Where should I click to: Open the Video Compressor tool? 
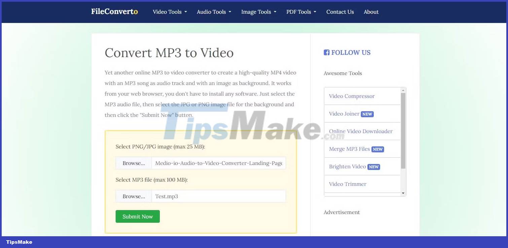click(x=351, y=96)
